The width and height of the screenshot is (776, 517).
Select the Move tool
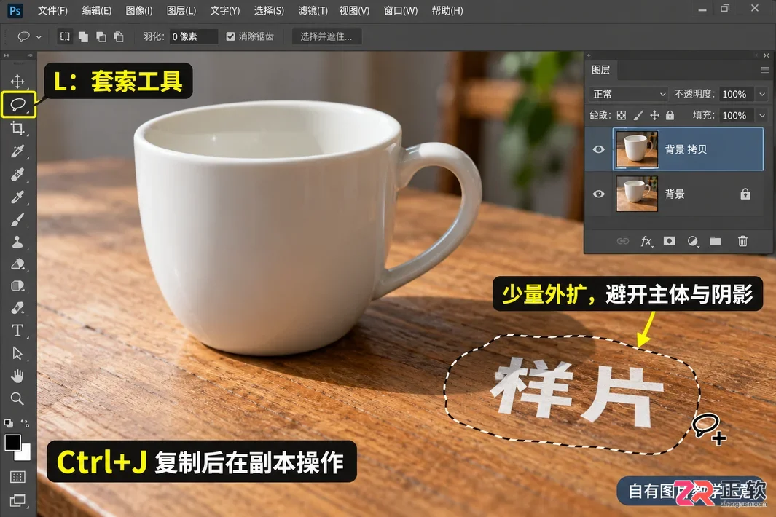click(17, 81)
